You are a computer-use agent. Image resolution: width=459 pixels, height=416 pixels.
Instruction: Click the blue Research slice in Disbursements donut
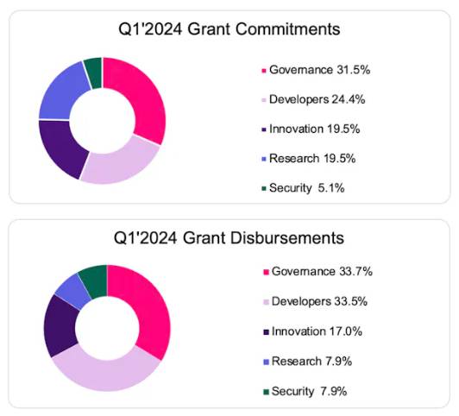pos(73,290)
